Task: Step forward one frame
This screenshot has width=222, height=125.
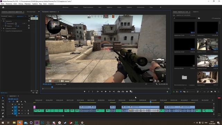Action: [x=110, y=92]
